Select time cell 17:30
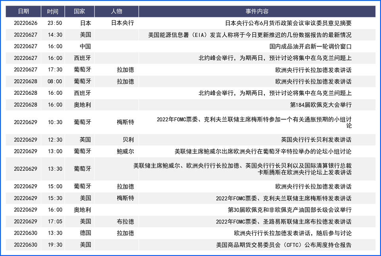This screenshot has width=381, height=256. point(55,70)
